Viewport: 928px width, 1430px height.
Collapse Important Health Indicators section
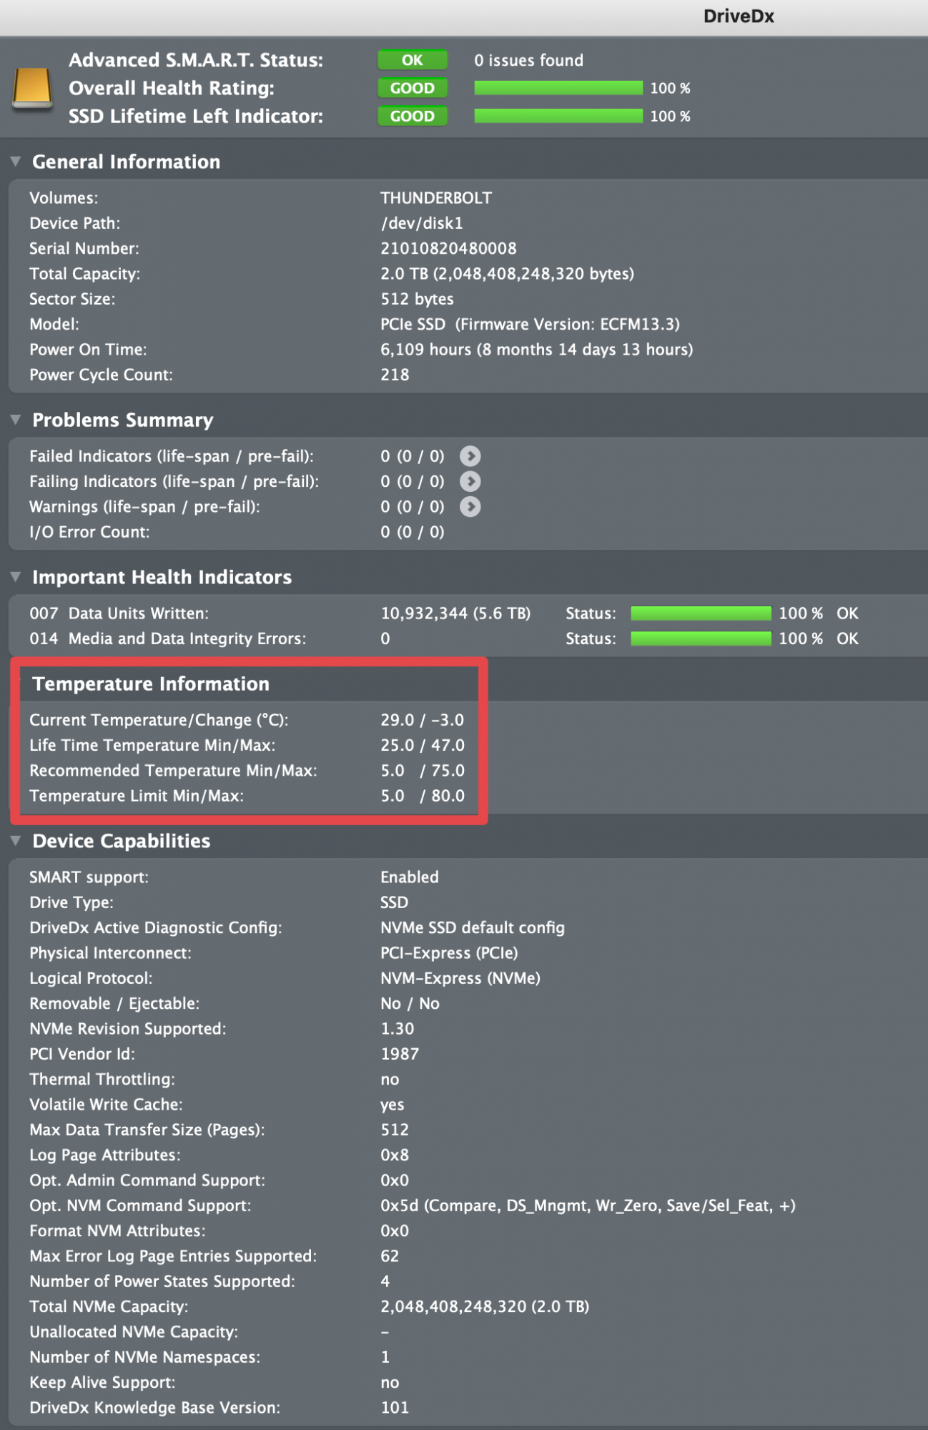pos(16,577)
